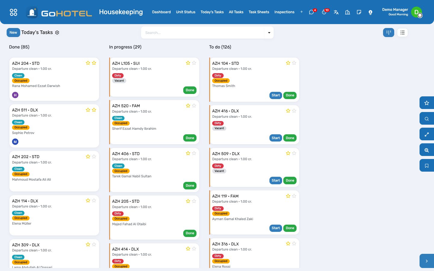Toggle second star on AZH 104 card
Image resolution: width=434 pixels, height=271 pixels.
click(x=294, y=63)
